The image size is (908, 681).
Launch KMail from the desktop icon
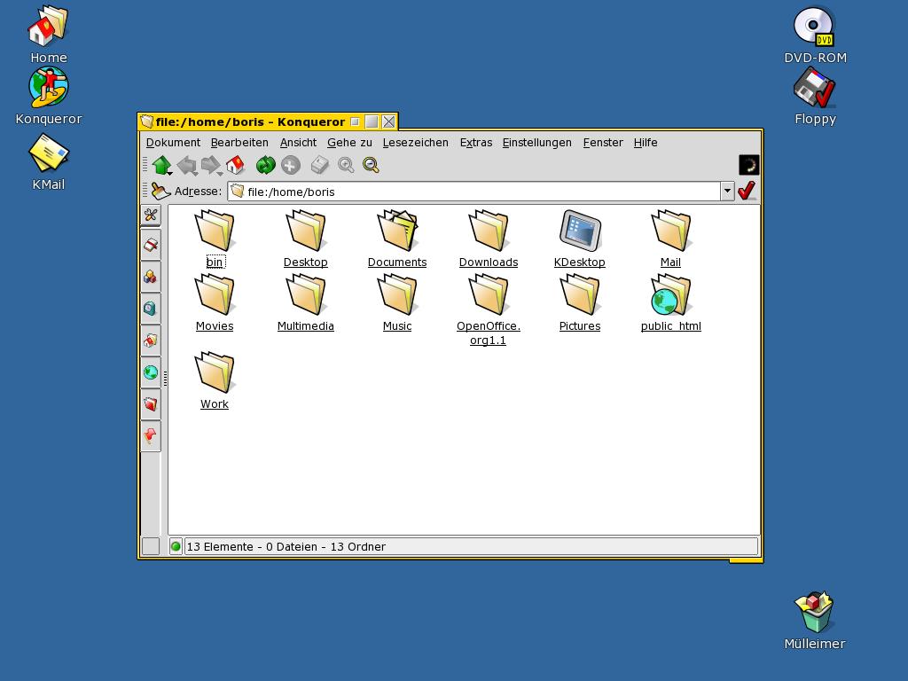pyautogui.click(x=49, y=162)
